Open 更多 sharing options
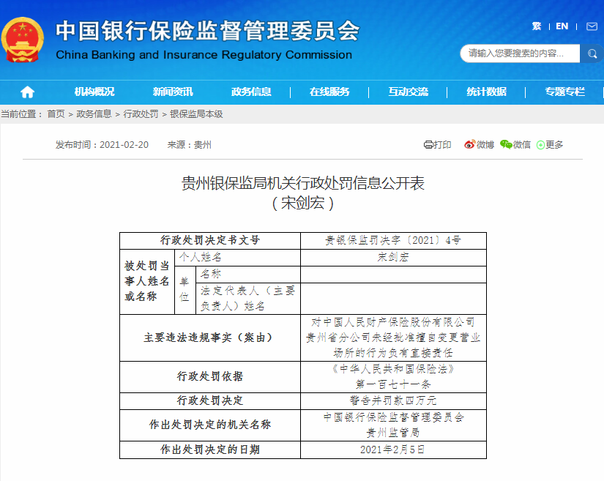604x481 pixels. pos(550,145)
